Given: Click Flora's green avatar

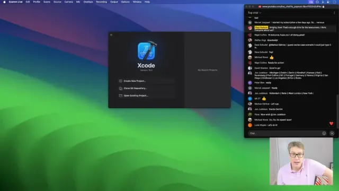Looking at the screenshot, I should [x=250, y=115].
